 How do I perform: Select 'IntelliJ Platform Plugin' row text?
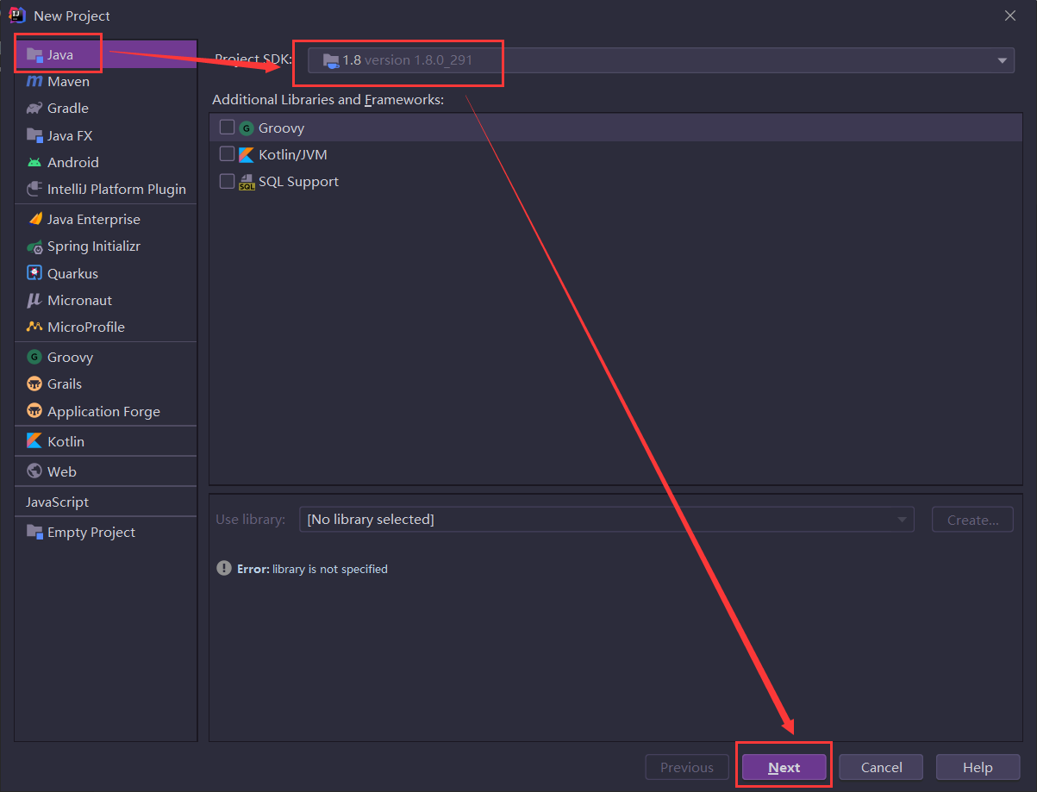tap(116, 189)
